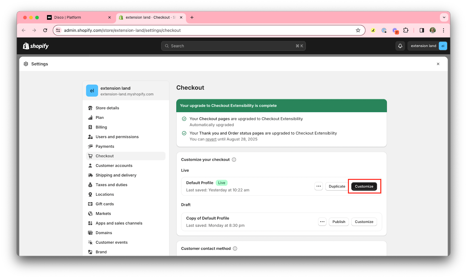This screenshot has width=467, height=278.
Task: Close the Disco | Platform tab
Action: click(x=109, y=17)
